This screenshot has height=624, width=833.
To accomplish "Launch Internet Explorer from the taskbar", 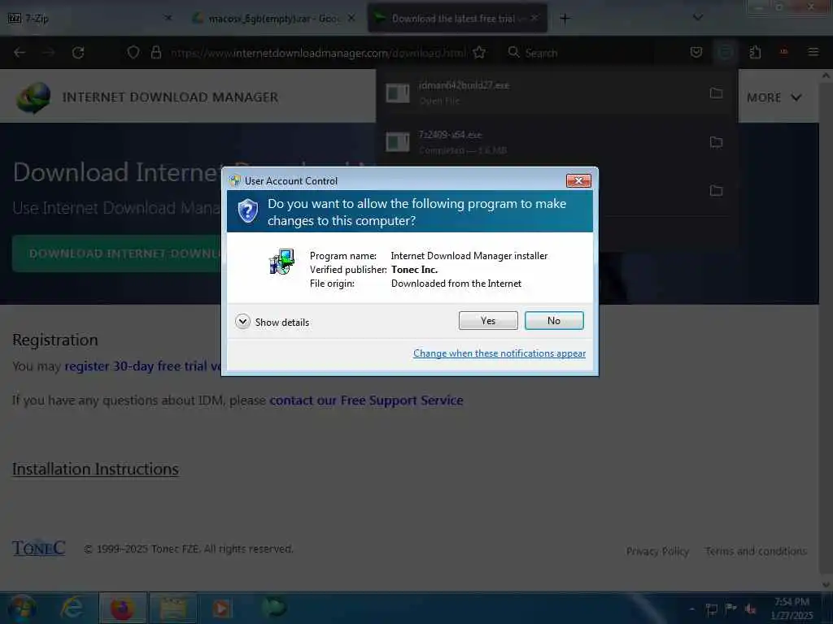I will (72, 608).
